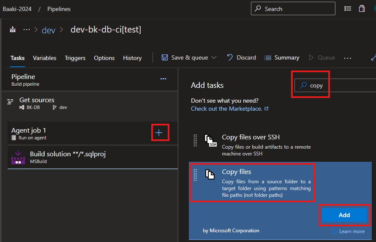The image size is (376, 242).
Task: Click the Copy files over SSH icon
Action: (x=210, y=140)
